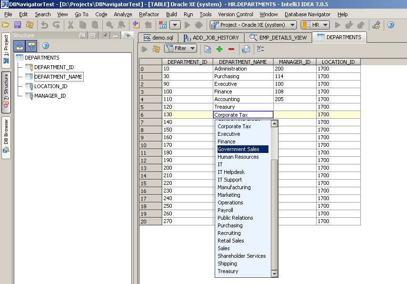Select LOCATION_ID in the Structure tree
This screenshot has height=284, width=407.
click(x=50, y=86)
